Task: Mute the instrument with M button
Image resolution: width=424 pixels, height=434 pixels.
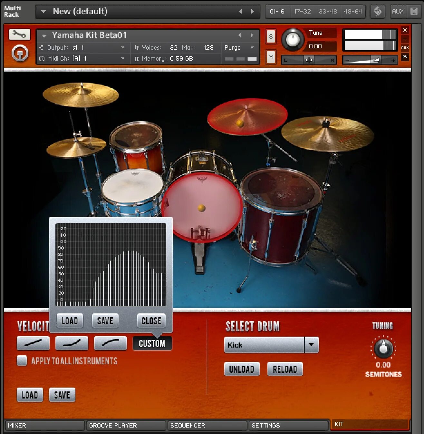Action: 271,57
